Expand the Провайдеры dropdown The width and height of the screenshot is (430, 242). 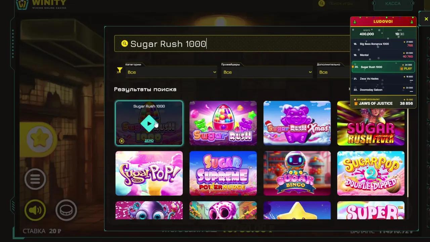(267, 72)
